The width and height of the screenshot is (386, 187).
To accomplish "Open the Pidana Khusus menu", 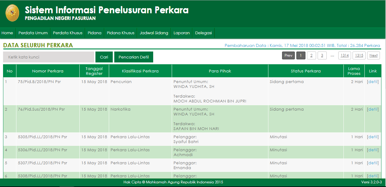I will (x=120, y=33).
